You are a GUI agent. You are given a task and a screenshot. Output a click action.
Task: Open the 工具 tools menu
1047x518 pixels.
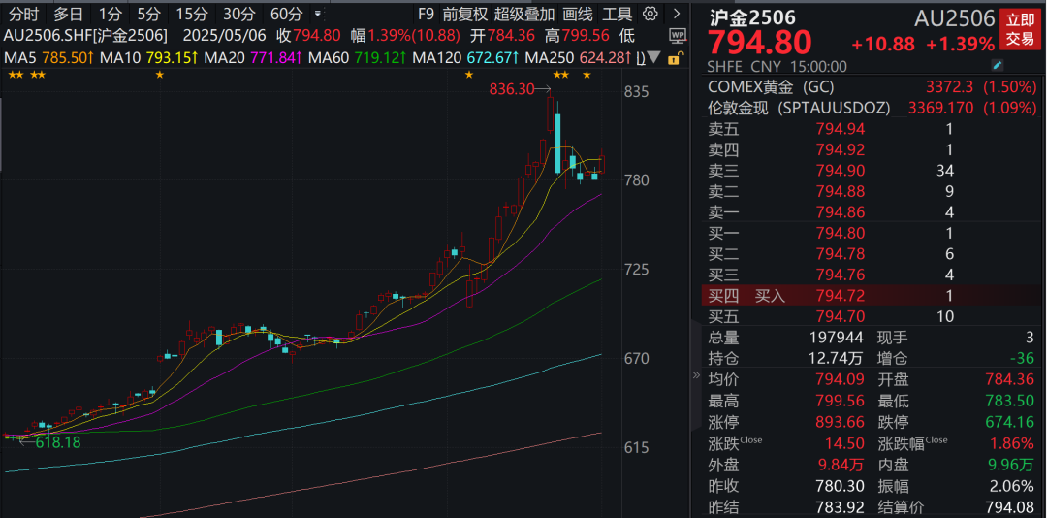[617, 14]
